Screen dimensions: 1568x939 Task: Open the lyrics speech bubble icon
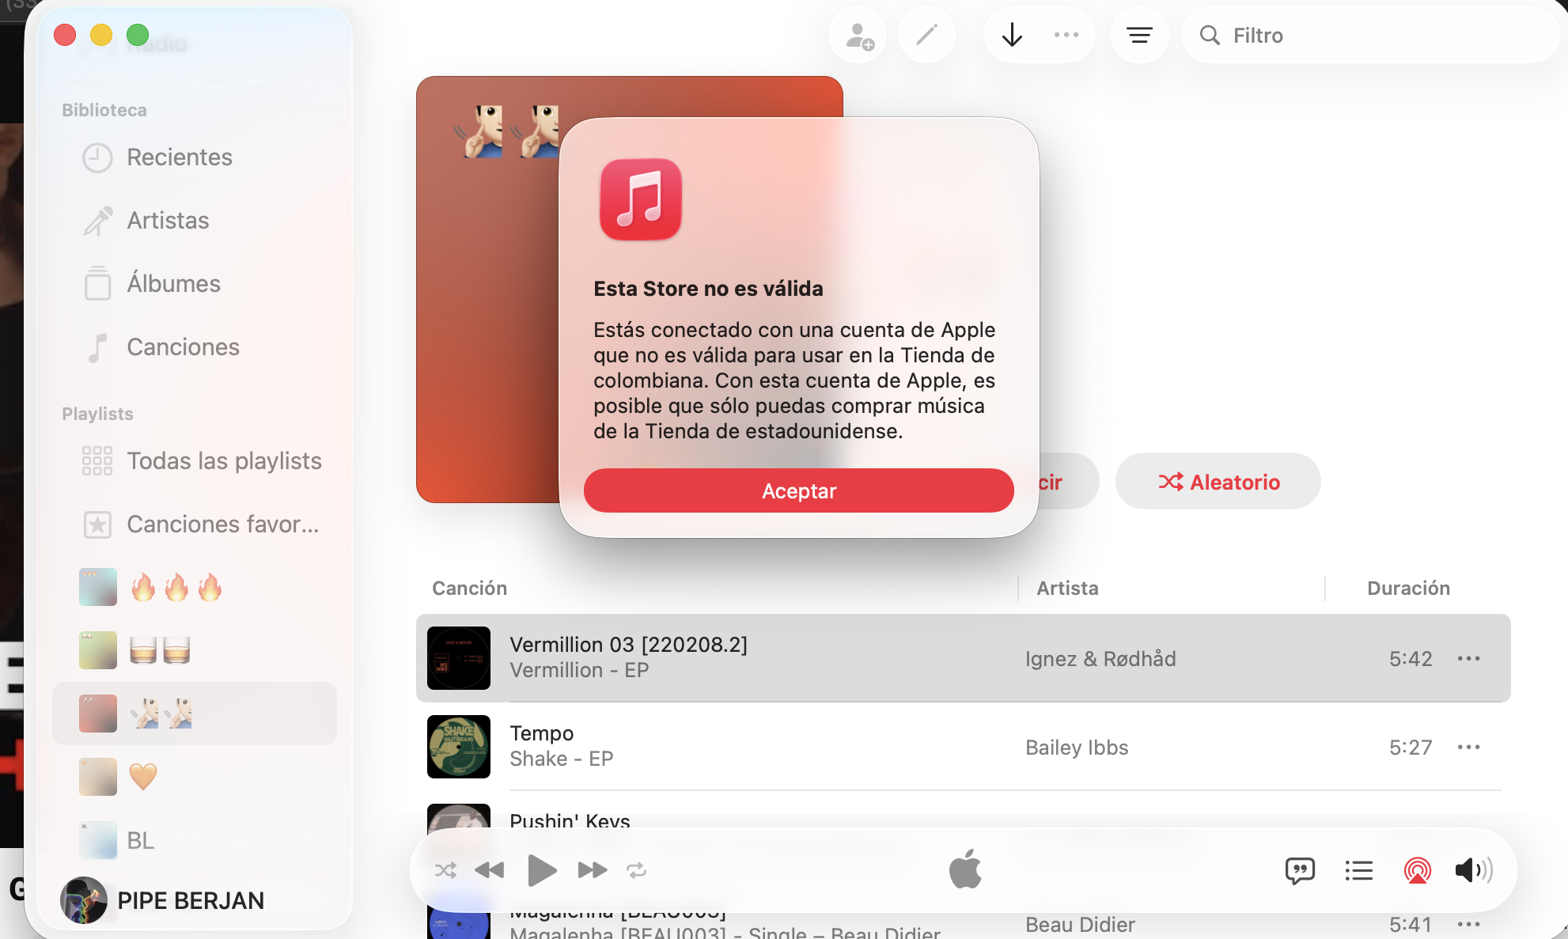pos(1300,870)
